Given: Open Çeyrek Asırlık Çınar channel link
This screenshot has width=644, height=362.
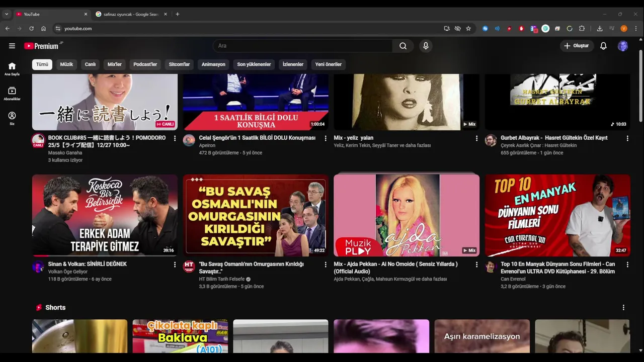Looking at the screenshot, I should pyautogui.click(x=539, y=145).
